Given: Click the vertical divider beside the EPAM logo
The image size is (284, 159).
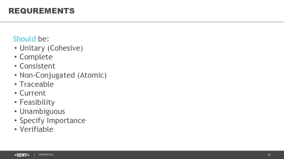Looking at the screenshot, I should (34, 155).
